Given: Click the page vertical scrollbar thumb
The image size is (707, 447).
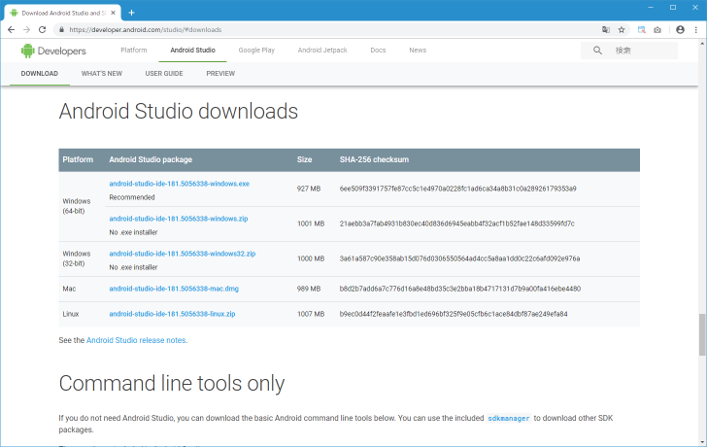Looking at the screenshot, I should [702, 334].
